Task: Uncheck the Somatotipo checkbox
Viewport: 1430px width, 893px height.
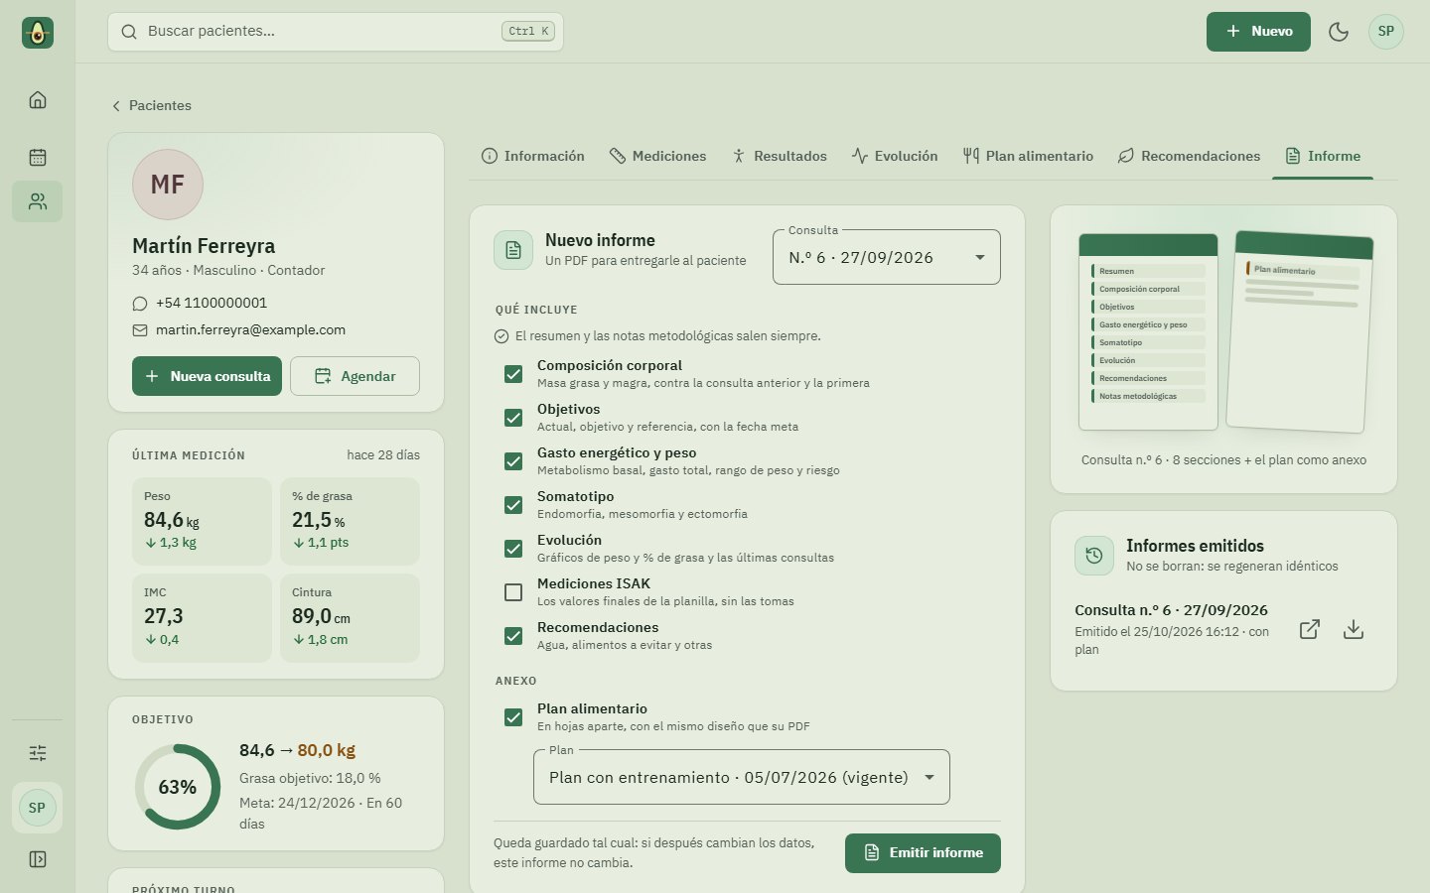Action: (x=513, y=505)
